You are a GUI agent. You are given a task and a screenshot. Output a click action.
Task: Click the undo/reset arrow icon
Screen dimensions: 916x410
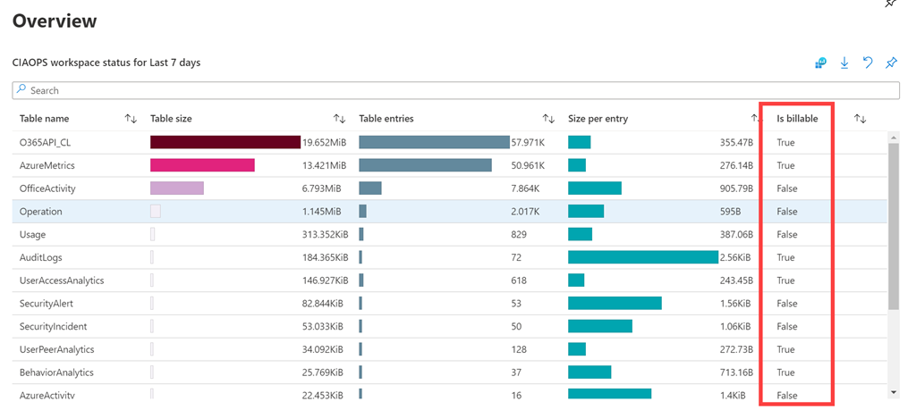(x=868, y=63)
